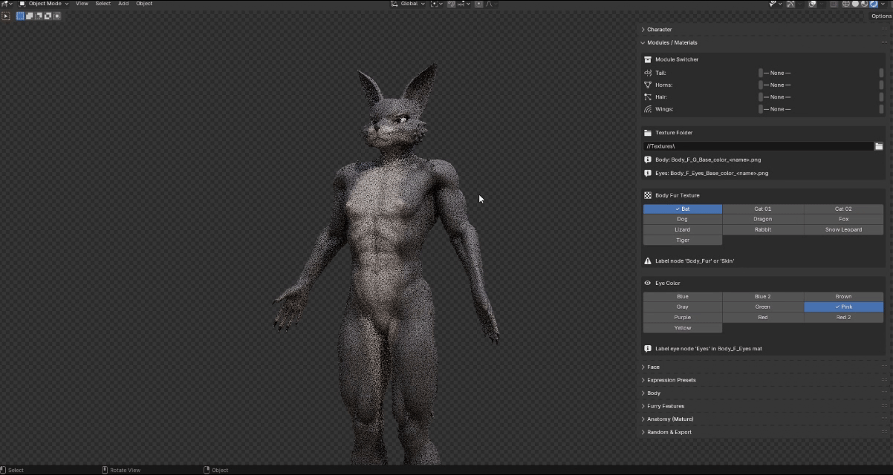893x475 pixels.
Task: Open the Object menu
Action: [x=144, y=4]
